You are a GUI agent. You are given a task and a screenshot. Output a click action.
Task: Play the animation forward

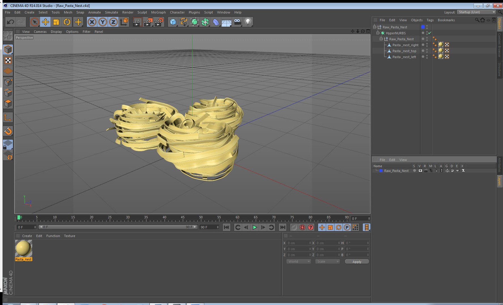[254, 227]
